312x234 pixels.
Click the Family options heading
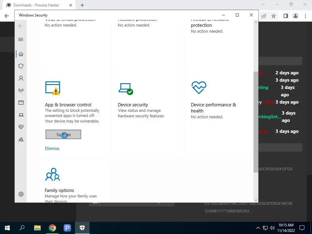coord(59,190)
